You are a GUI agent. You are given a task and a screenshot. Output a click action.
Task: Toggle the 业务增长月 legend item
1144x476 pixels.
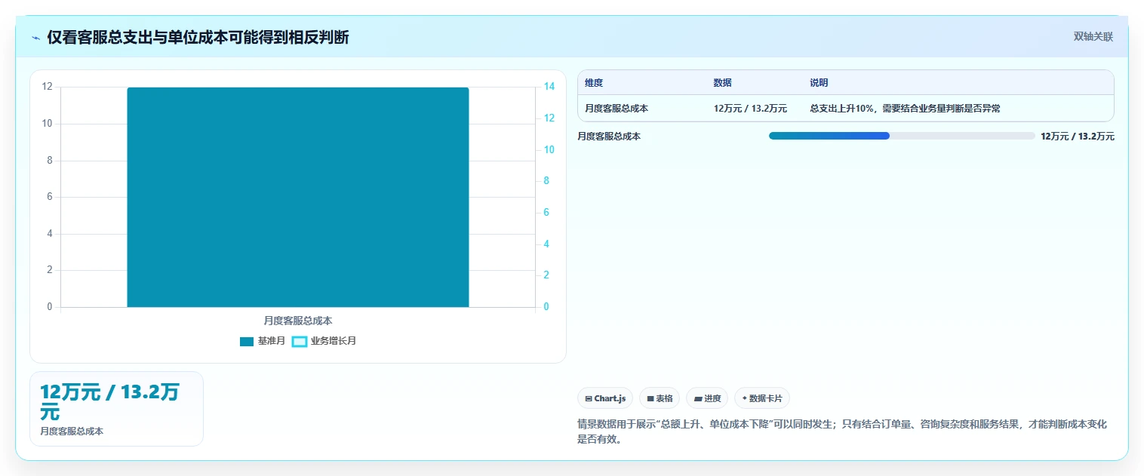tap(324, 341)
